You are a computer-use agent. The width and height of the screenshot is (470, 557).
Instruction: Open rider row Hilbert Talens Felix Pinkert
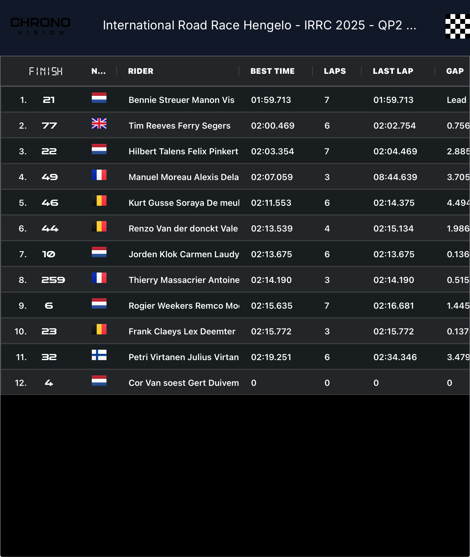click(235, 151)
